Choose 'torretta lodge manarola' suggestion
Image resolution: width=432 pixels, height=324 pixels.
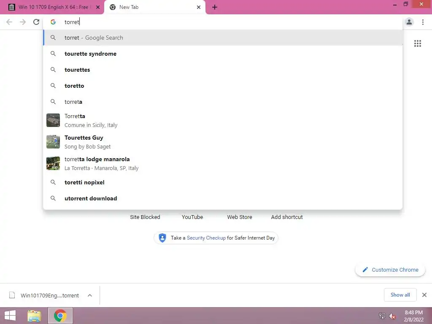pyautogui.click(x=223, y=163)
